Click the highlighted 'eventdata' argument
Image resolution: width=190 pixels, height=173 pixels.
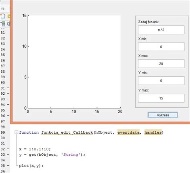[x=128, y=132]
